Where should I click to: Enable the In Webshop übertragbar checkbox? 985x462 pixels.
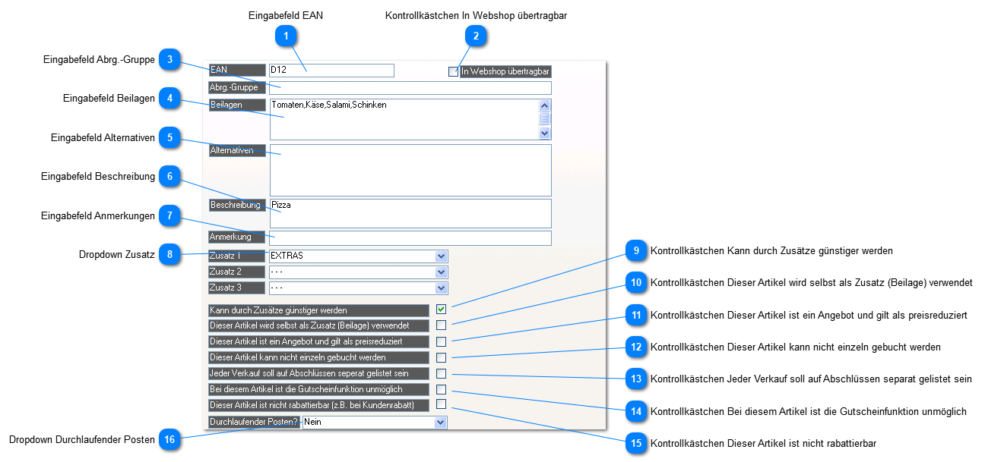click(454, 71)
